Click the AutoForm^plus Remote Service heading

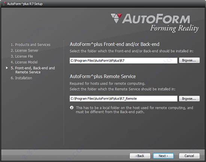tap(103, 76)
